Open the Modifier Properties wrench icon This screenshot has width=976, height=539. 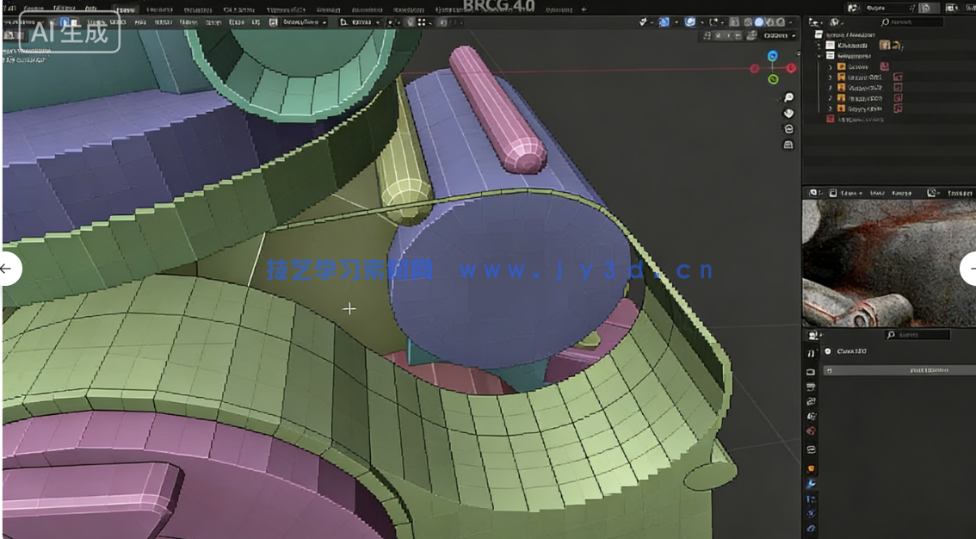pyautogui.click(x=811, y=483)
